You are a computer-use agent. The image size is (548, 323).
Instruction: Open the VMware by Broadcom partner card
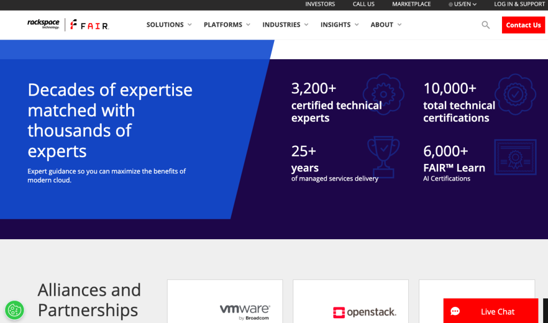(225, 301)
